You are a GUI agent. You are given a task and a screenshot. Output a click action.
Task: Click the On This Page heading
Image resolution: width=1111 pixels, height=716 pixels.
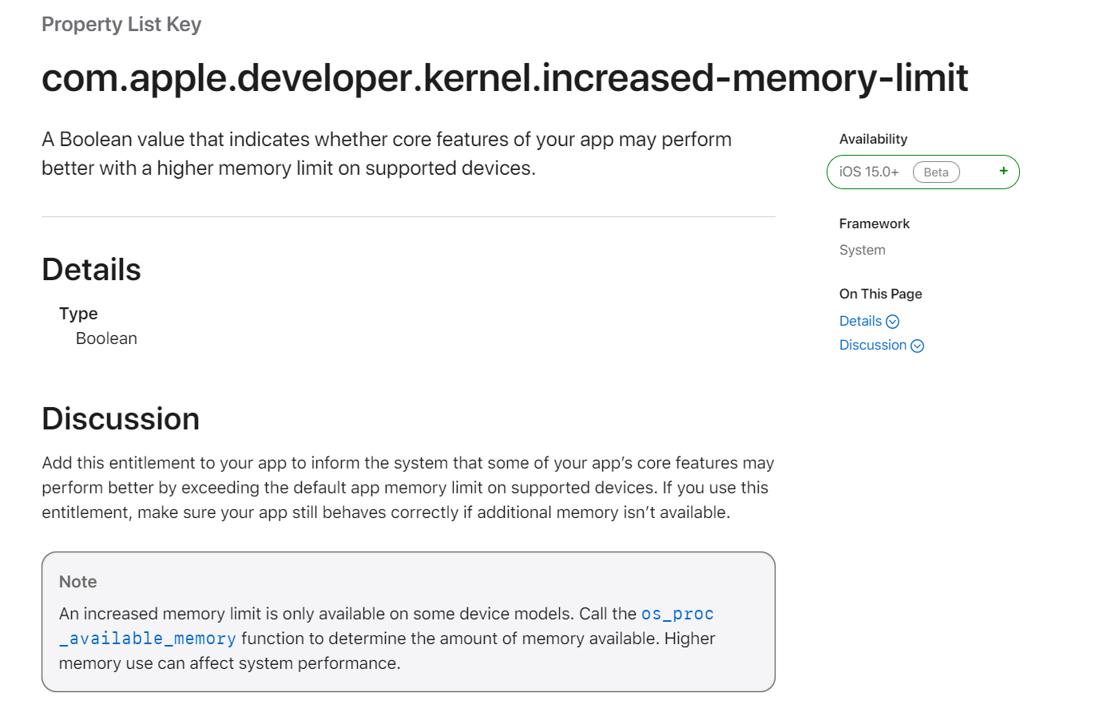[880, 294]
